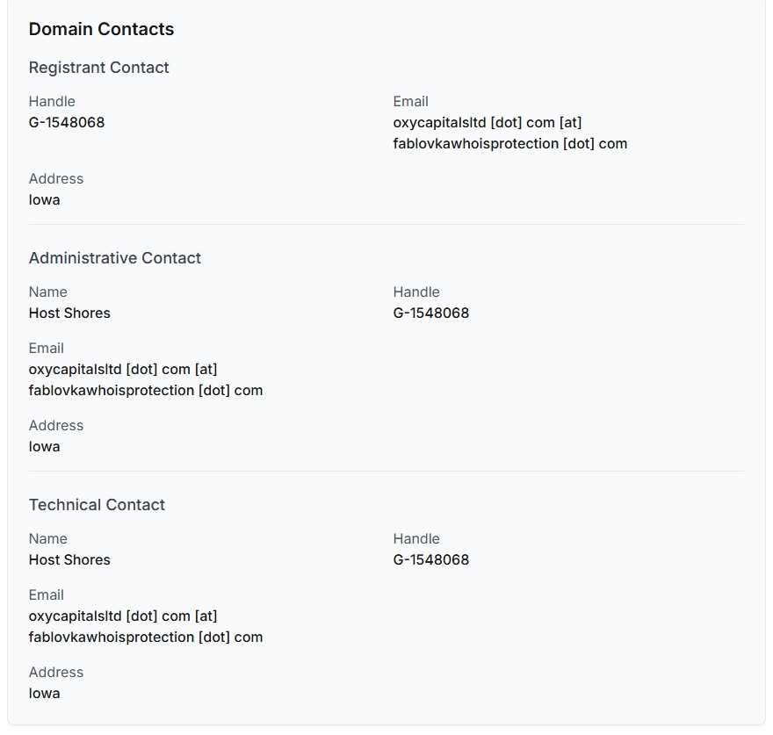Click the Administrative Contact Address label
Viewport: 773px width, 735px height.
(x=56, y=425)
